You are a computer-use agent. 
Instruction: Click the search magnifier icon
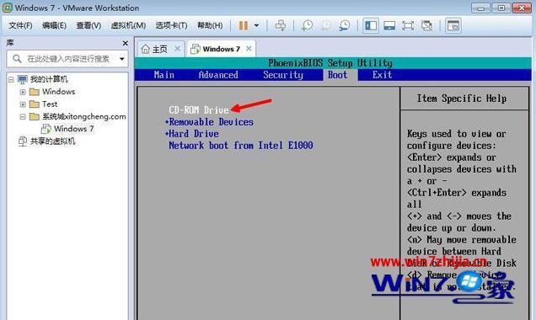click(x=17, y=59)
